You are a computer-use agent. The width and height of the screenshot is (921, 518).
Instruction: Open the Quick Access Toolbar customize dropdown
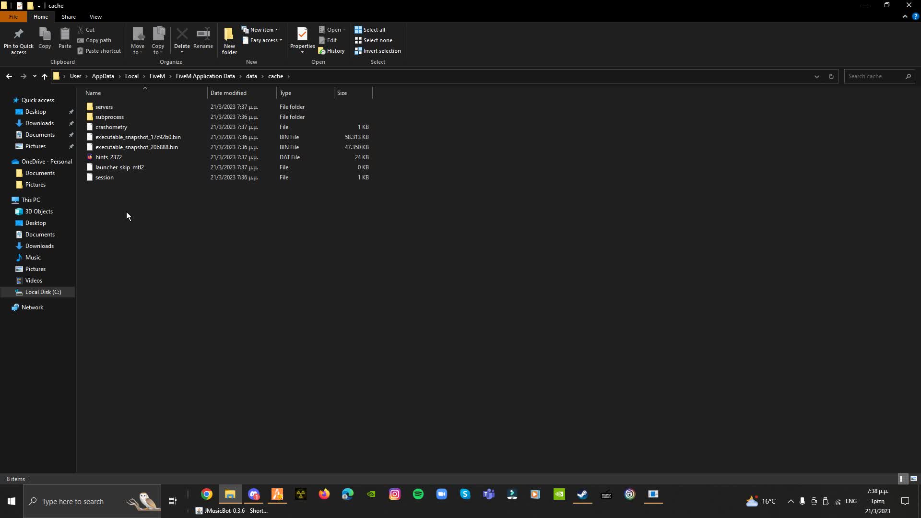click(39, 6)
